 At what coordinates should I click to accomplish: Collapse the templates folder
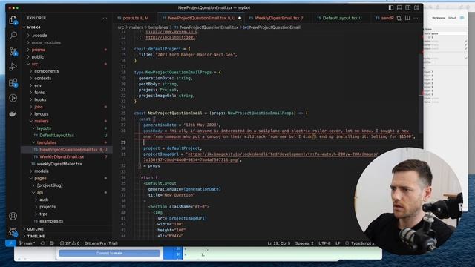(46, 142)
